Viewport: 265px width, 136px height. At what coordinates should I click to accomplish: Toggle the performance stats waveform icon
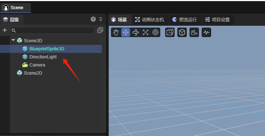click(x=206, y=32)
